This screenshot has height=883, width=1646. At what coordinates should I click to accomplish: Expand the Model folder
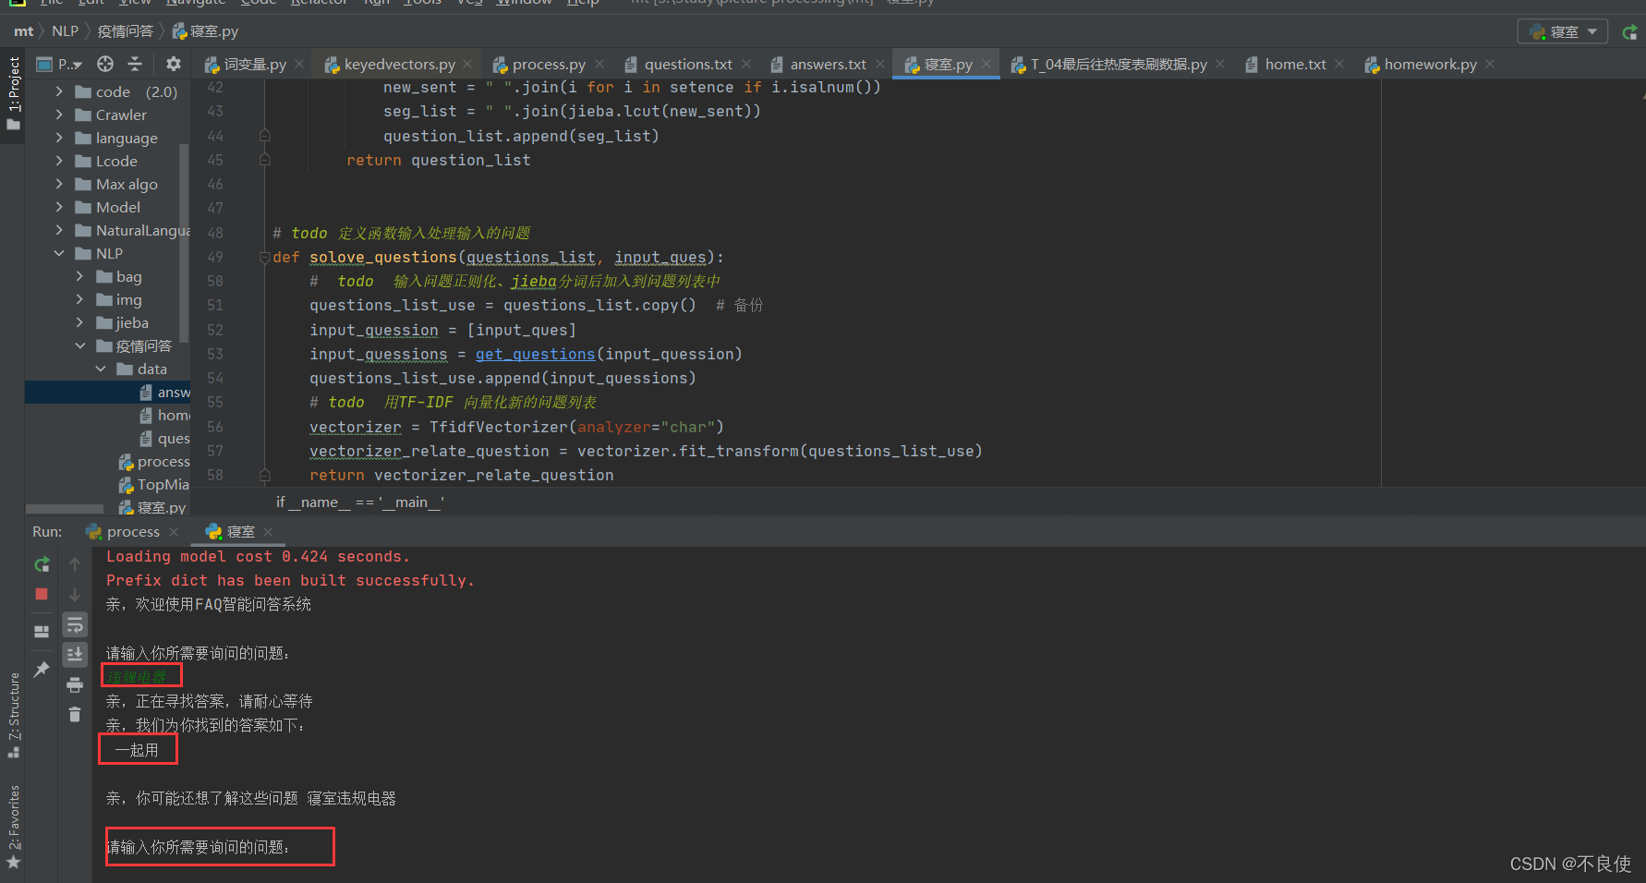point(59,207)
